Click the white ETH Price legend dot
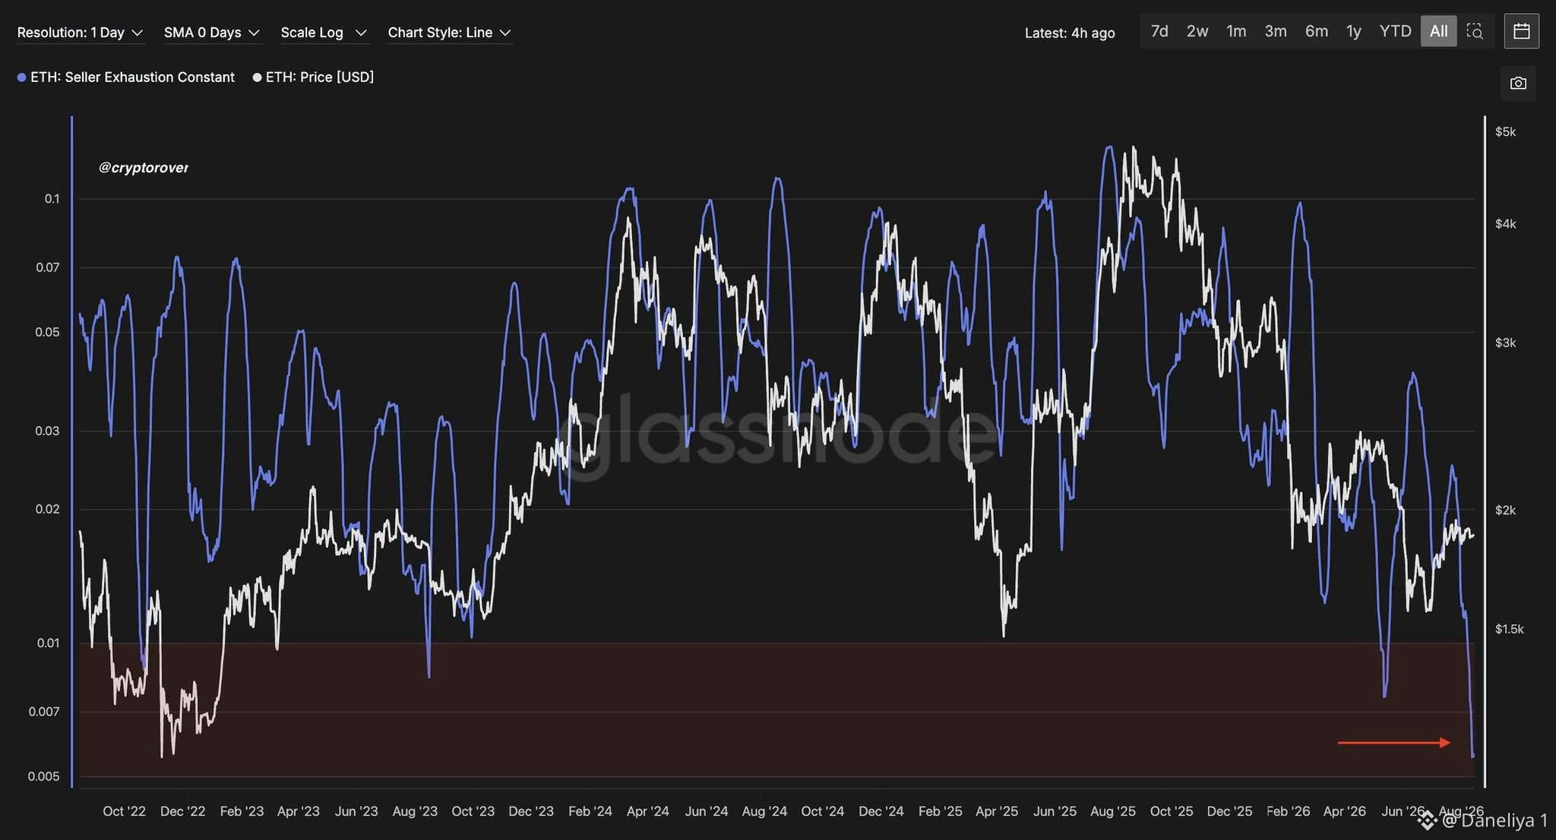 [257, 77]
